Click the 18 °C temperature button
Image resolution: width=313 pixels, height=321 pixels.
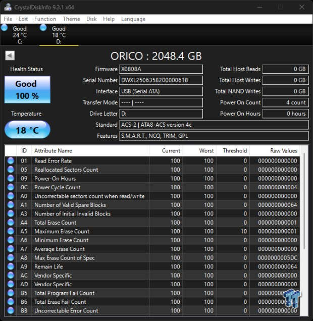pyautogui.click(x=27, y=130)
